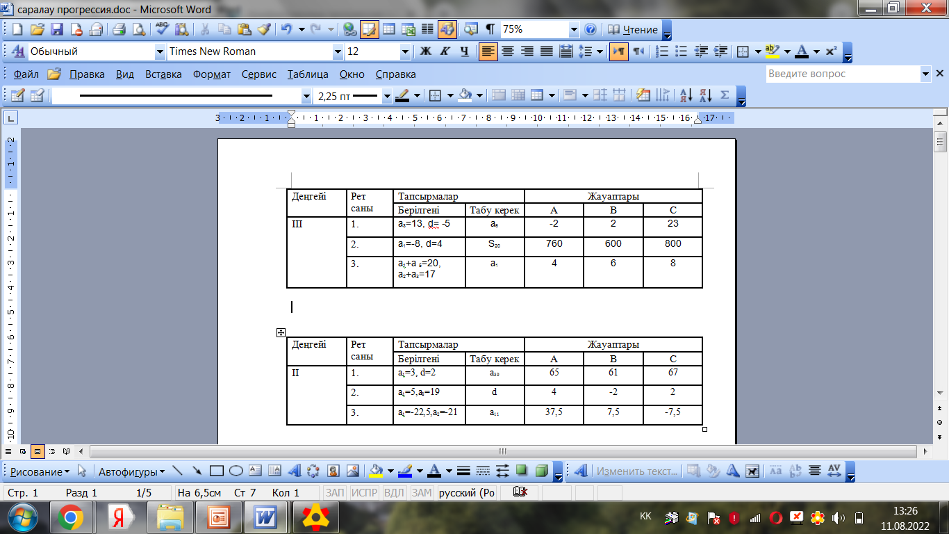Click the ИСПР track changes indicator
The height and width of the screenshot is (534, 949).
[364, 493]
